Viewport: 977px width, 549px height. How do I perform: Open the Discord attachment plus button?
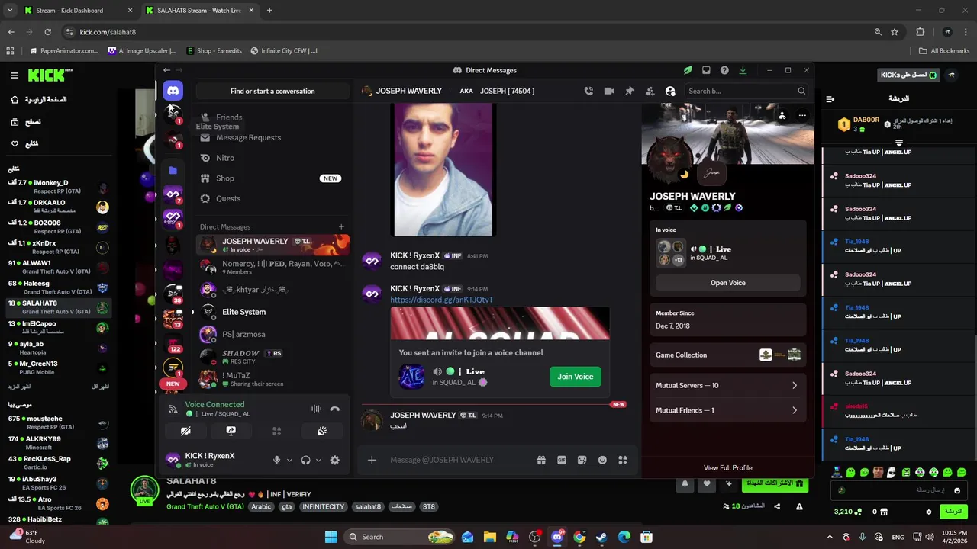(x=372, y=460)
